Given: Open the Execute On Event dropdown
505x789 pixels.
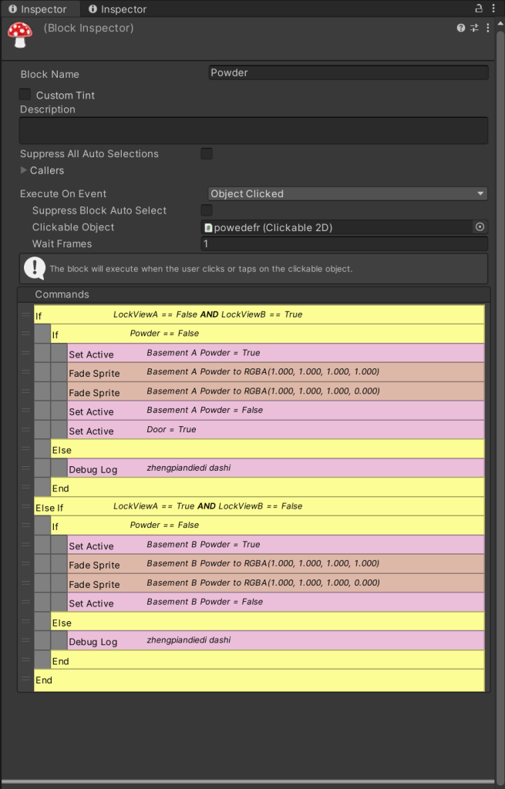Looking at the screenshot, I should (x=348, y=193).
